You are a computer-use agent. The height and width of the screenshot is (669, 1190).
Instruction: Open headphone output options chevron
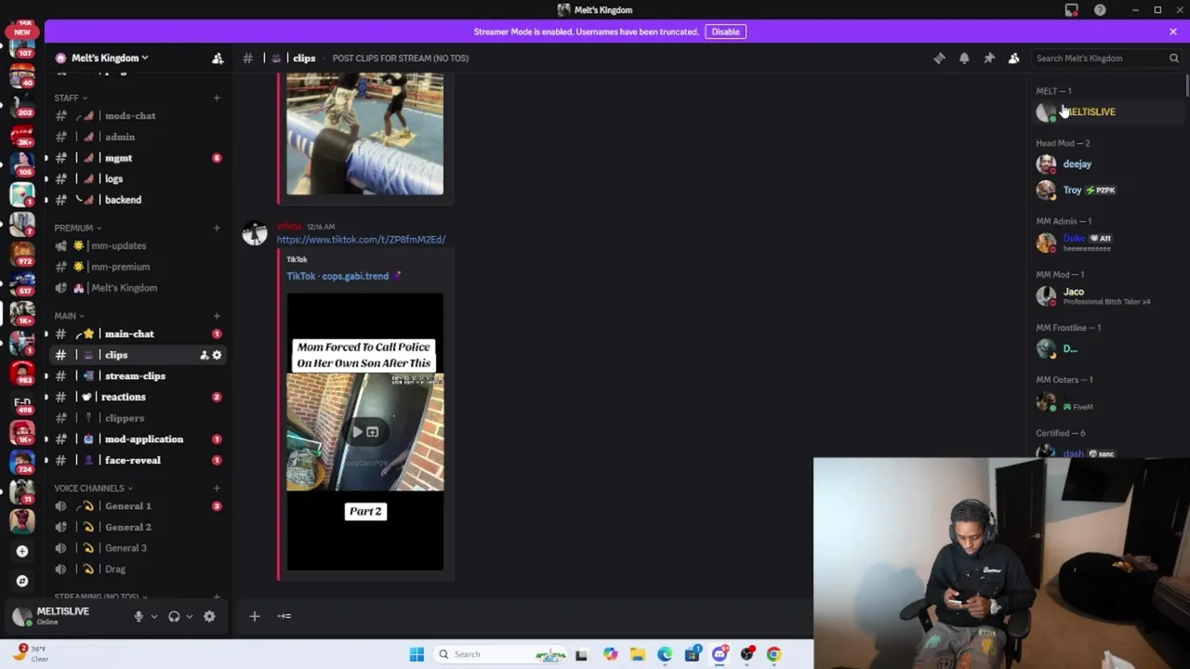coord(189,616)
